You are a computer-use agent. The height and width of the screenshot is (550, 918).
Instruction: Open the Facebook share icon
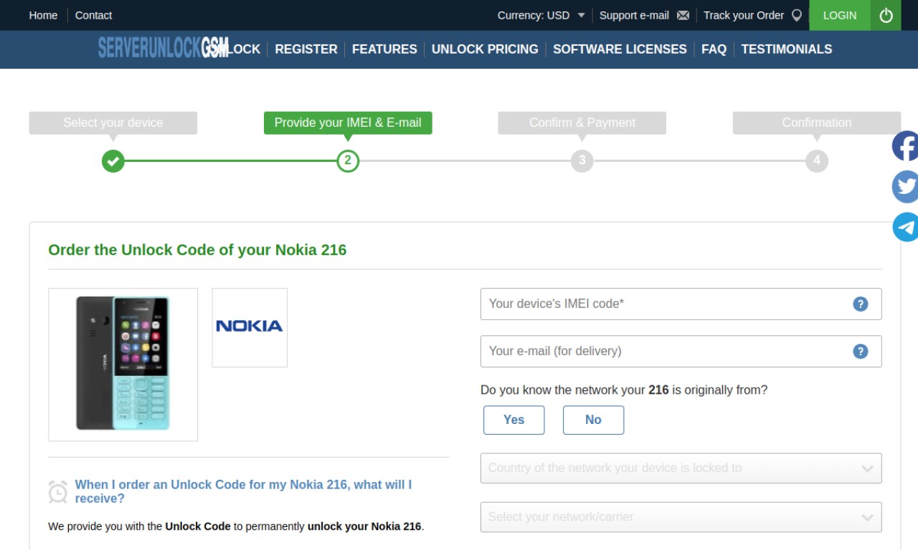(x=905, y=146)
